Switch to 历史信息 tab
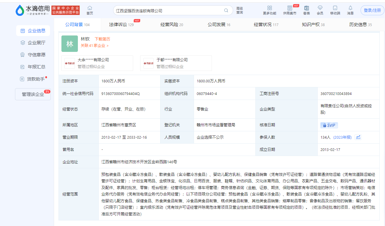 [360, 25]
